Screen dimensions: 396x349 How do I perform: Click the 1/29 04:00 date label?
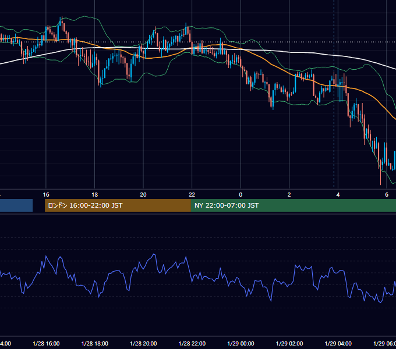pyautogui.click(x=338, y=343)
